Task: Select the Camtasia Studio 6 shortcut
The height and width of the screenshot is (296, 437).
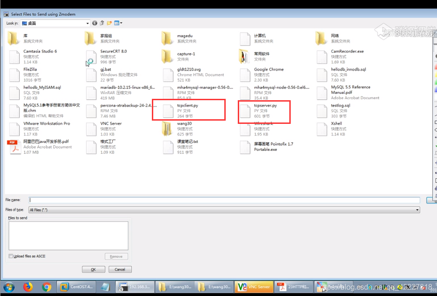Action: 33,57
